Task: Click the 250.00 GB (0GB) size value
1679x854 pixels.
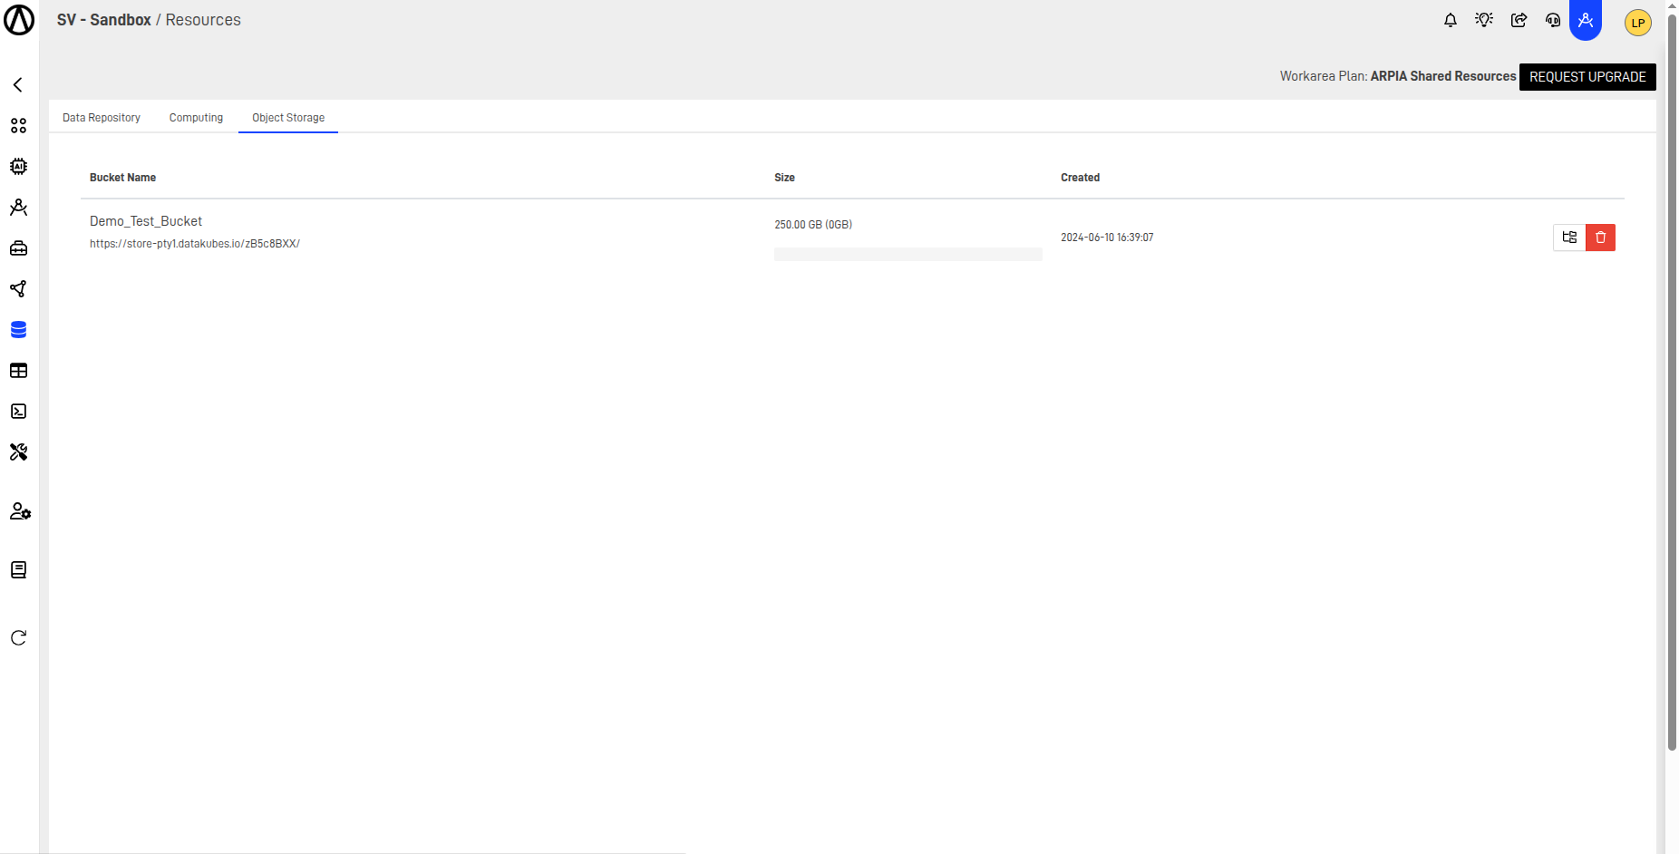Action: pyautogui.click(x=813, y=225)
